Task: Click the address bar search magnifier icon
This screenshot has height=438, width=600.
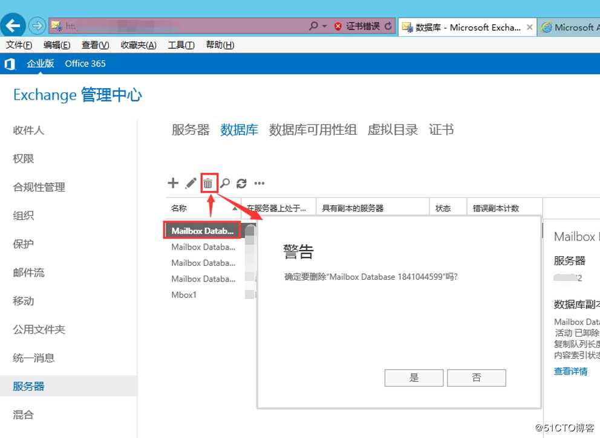Action: pyautogui.click(x=313, y=26)
